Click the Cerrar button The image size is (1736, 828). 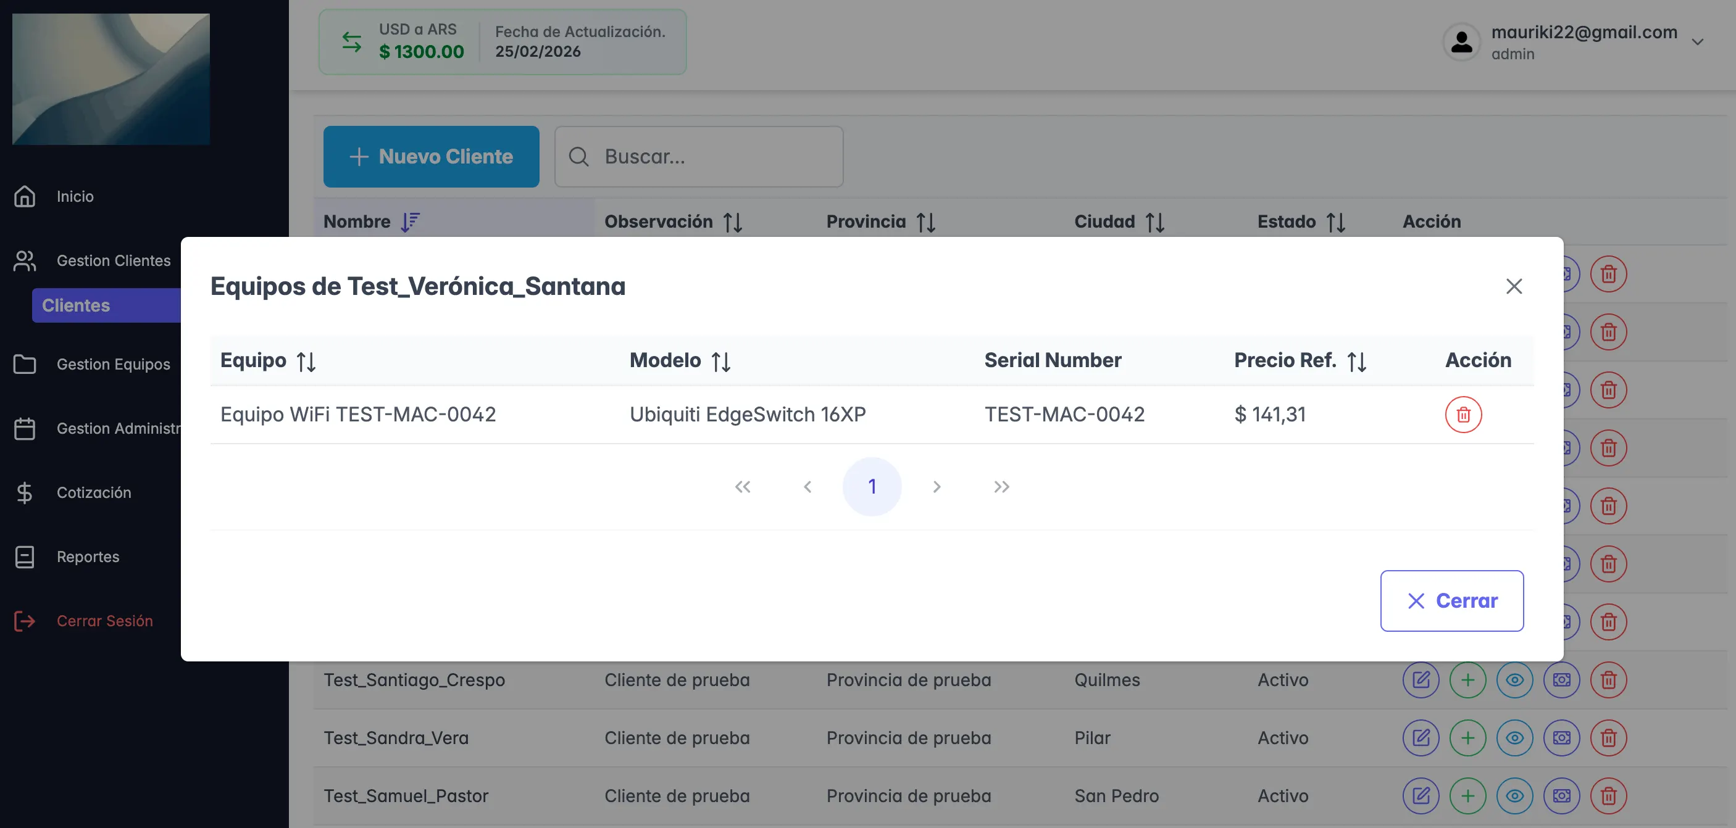pos(1451,600)
